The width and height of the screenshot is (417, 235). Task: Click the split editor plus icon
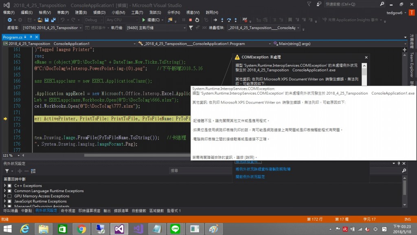coord(404,50)
